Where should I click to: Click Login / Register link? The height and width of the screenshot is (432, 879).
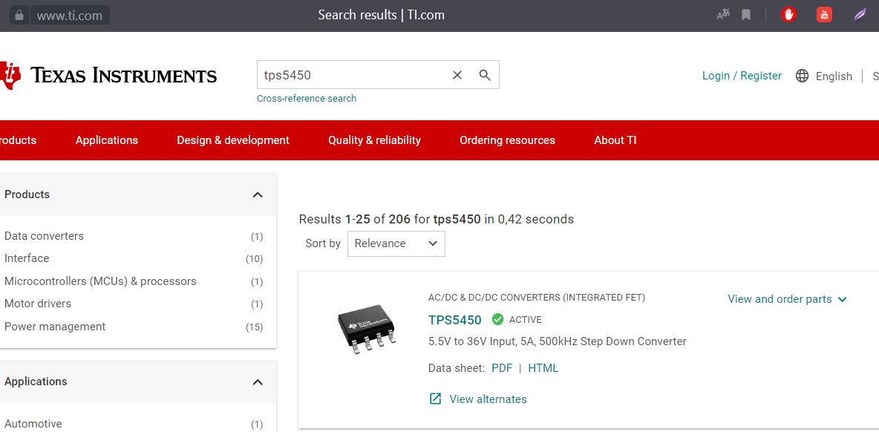click(742, 76)
